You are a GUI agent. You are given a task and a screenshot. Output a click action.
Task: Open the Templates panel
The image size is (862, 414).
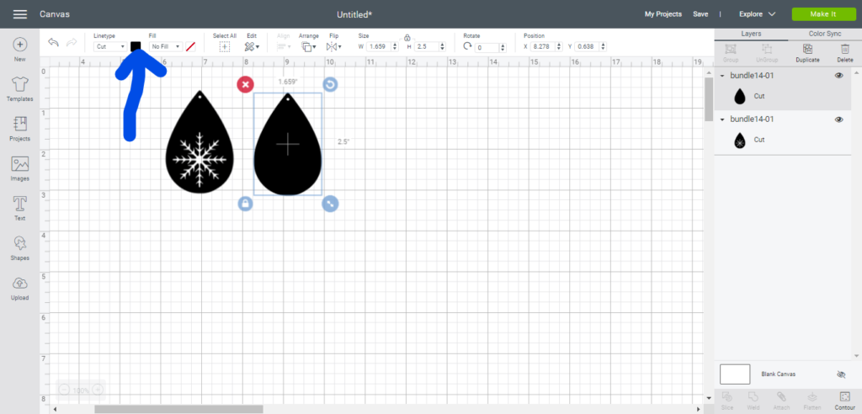pos(19,87)
